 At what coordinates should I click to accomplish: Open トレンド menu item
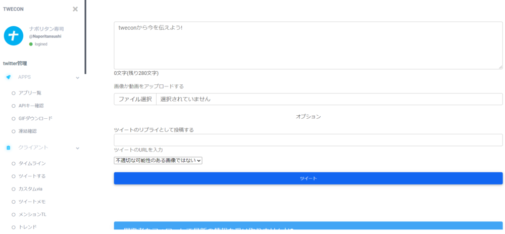coord(28,227)
